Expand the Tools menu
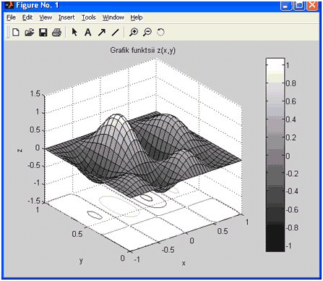Image resolution: width=323 pixels, height=281 pixels. (89, 17)
